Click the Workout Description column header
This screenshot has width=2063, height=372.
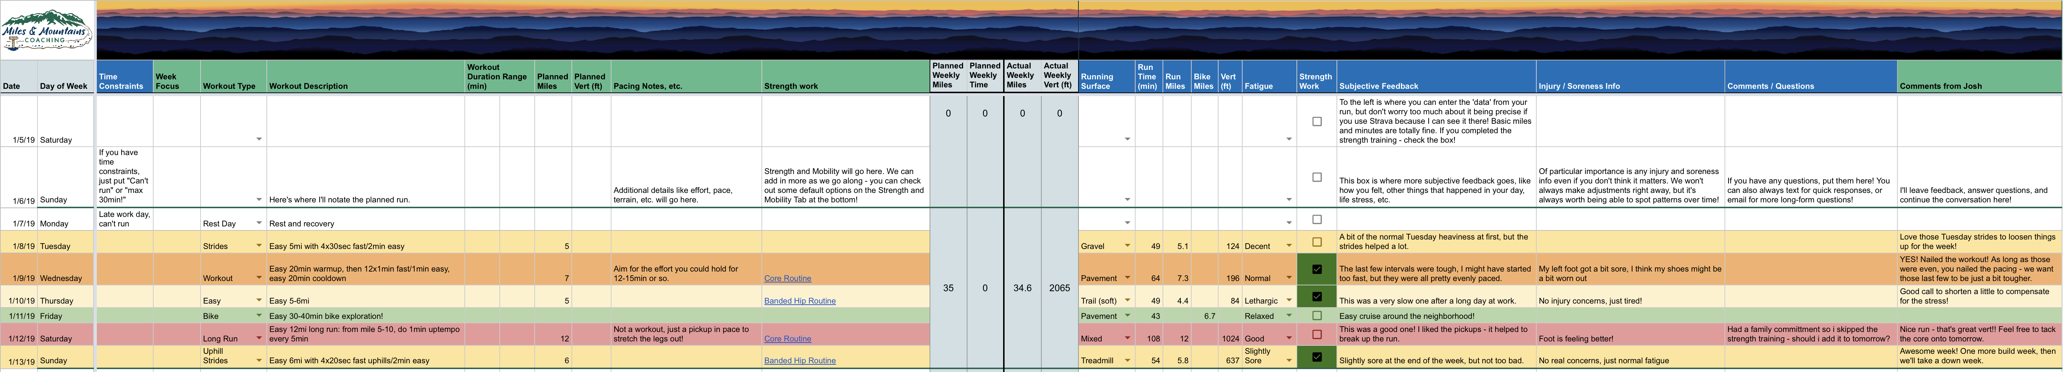pos(365,77)
